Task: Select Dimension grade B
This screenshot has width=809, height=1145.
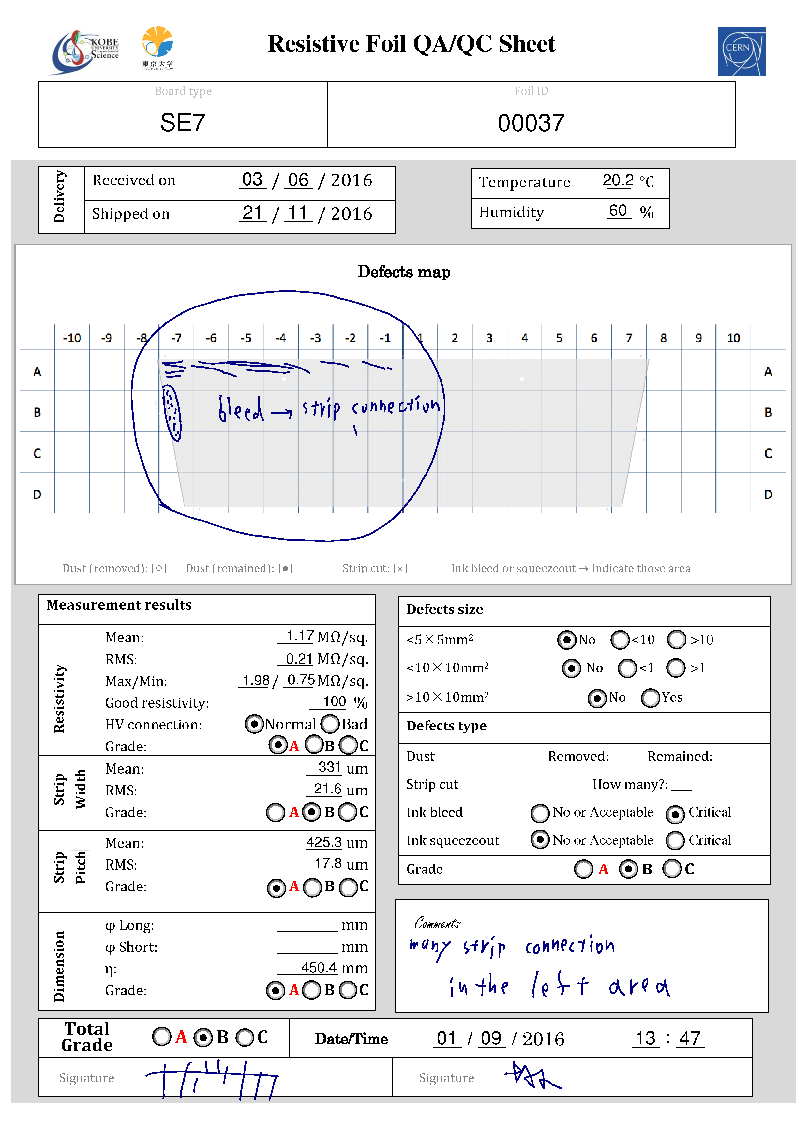Action: coord(312,990)
